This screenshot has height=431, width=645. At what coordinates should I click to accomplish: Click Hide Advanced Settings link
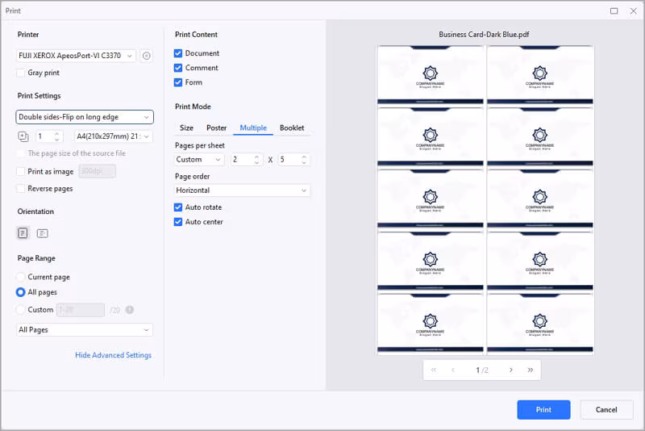coord(113,355)
